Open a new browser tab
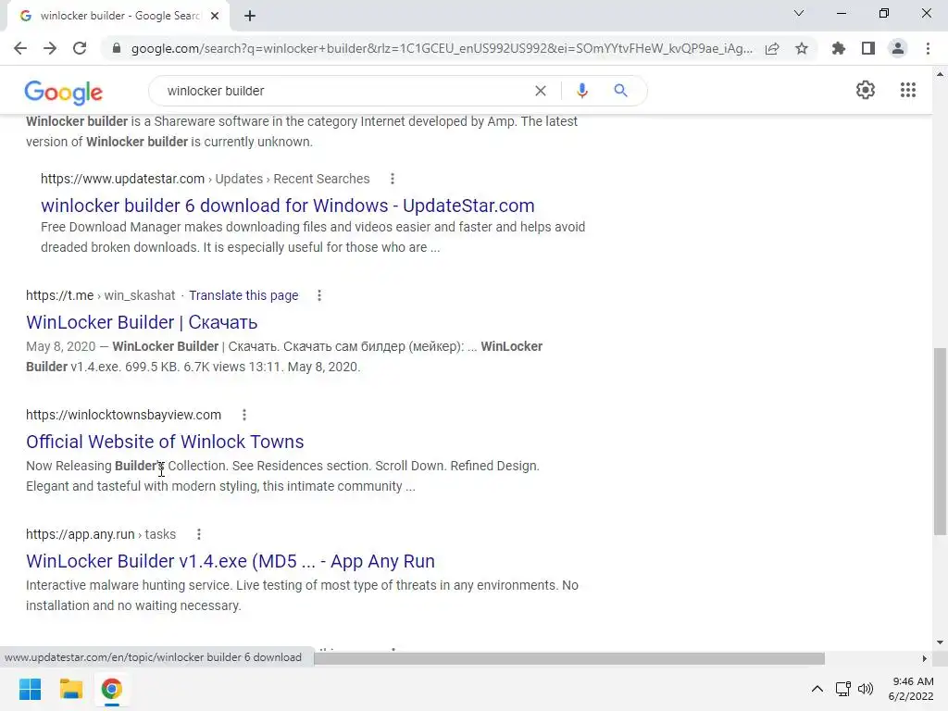 click(250, 16)
